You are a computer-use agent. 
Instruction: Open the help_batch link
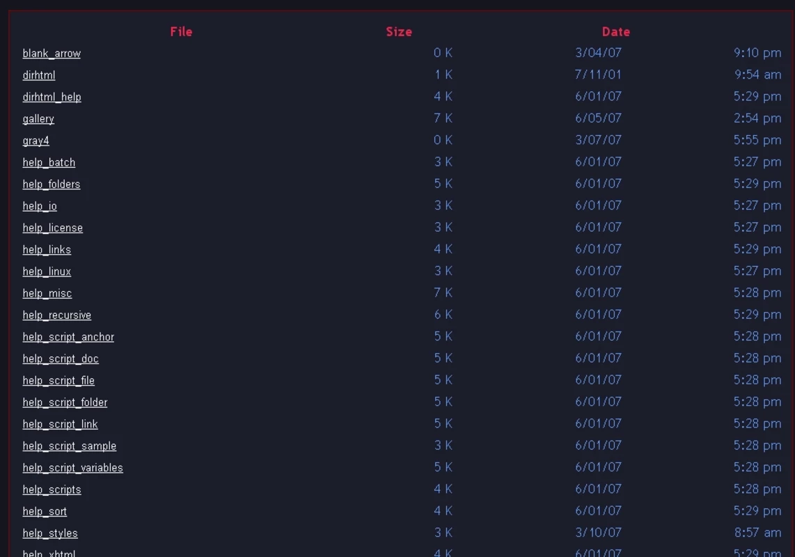(x=49, y=162)
